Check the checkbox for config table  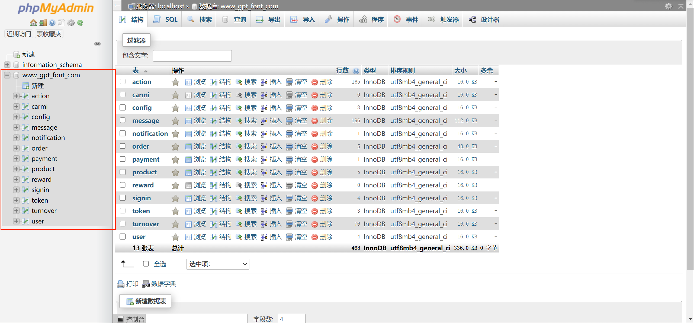(x=123, y=108)
